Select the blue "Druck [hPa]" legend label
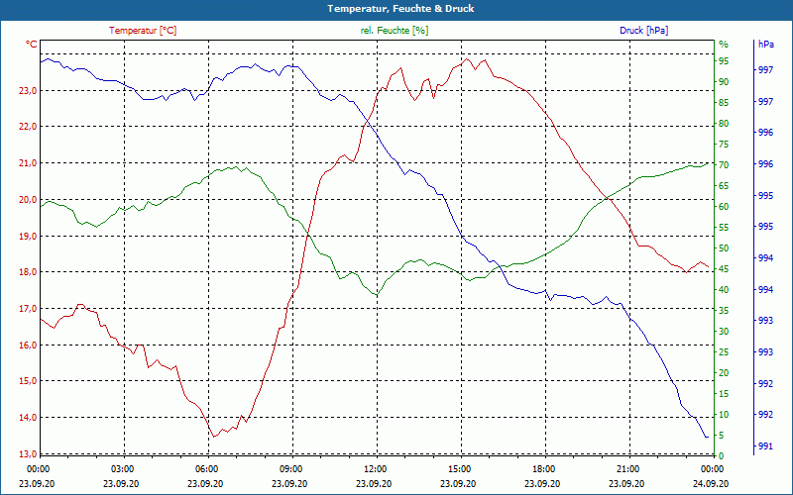This screenshot has width=793, height=495. [x=643, y=31]
